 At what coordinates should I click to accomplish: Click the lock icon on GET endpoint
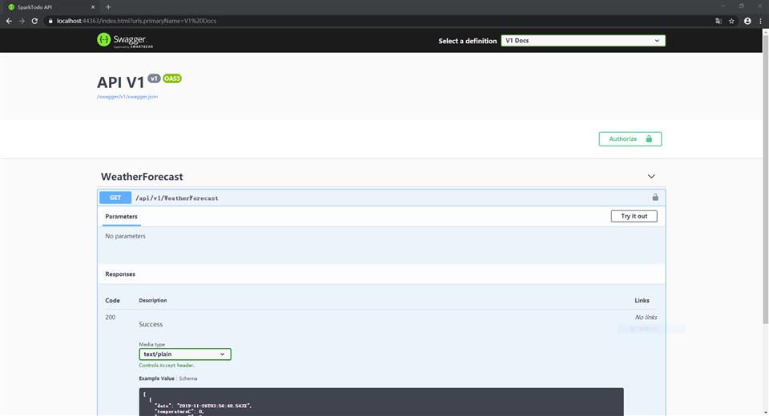[655, 198]
